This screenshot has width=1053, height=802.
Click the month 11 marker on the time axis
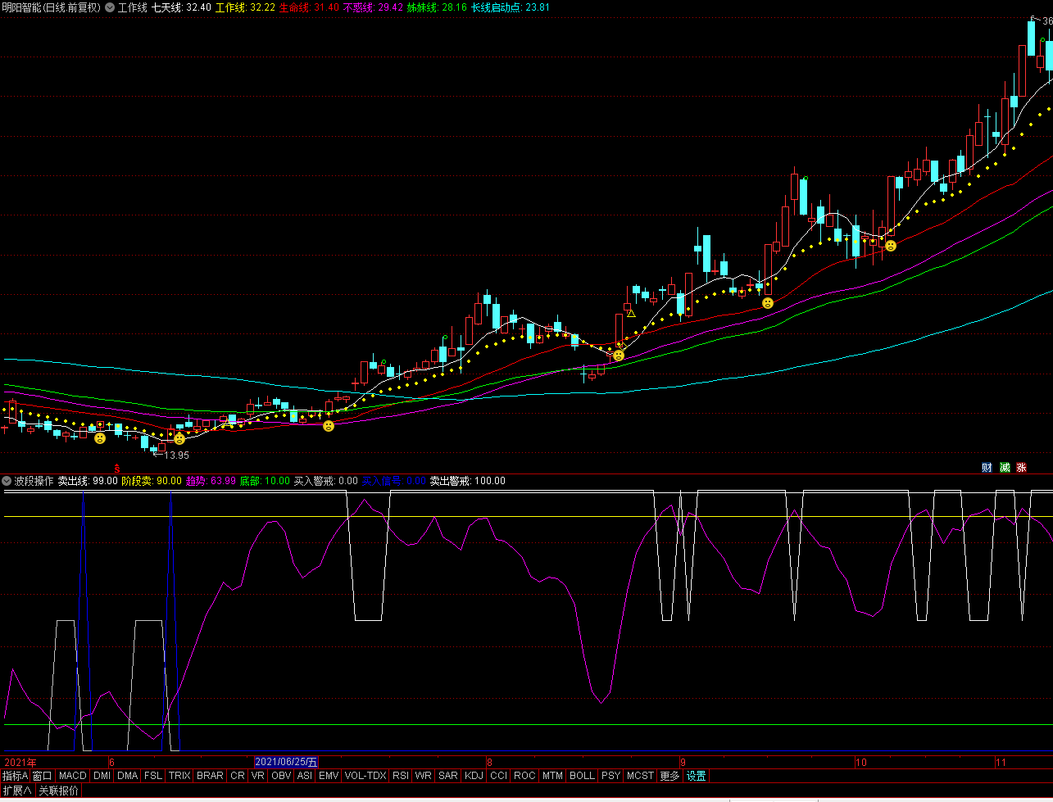point(1001,763)
